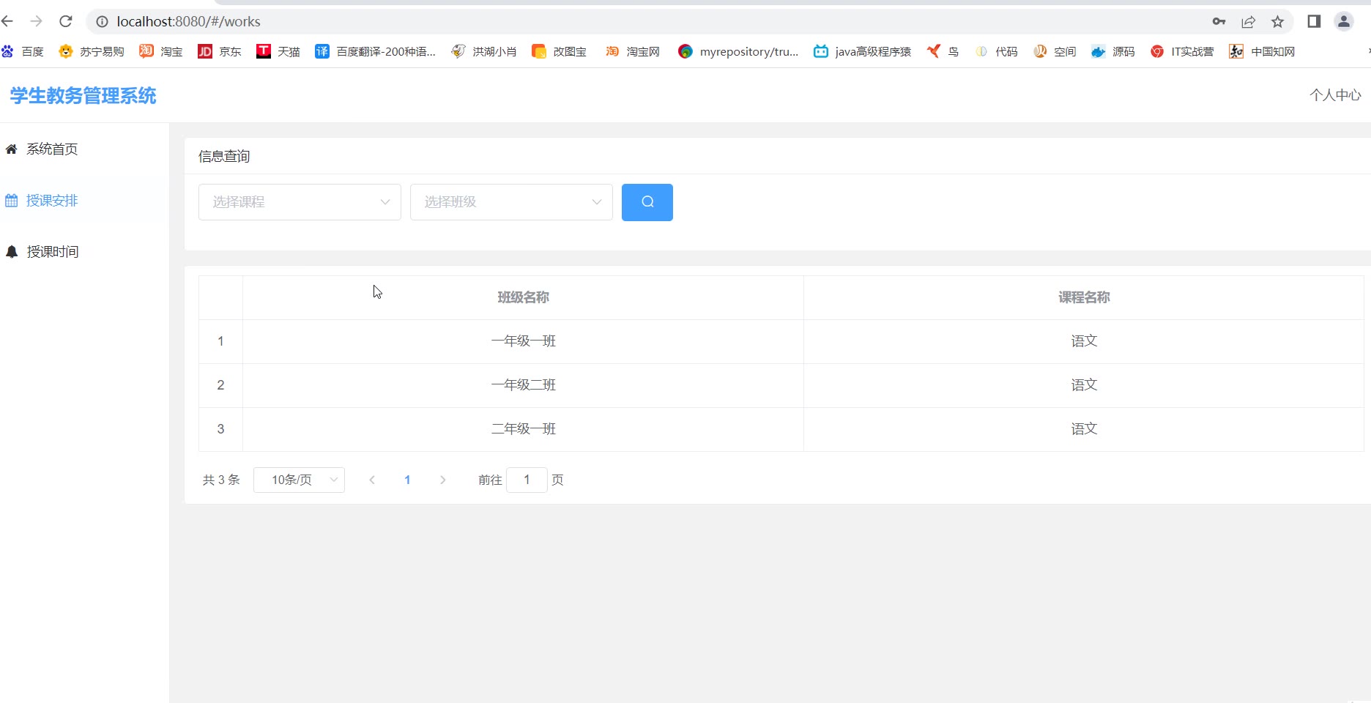Screen dimensions: 1371x703
Task: Open 个人中心 menu
Action: (1335, 95)
